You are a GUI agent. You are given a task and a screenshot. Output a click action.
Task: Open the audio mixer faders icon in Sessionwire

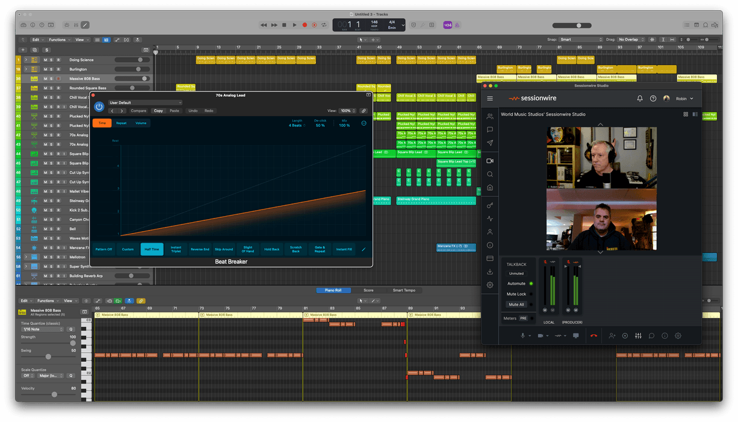coord(637,335)
